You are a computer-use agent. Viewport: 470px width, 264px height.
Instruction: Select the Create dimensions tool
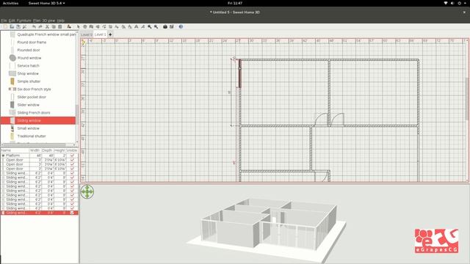[x=110, y=26]
